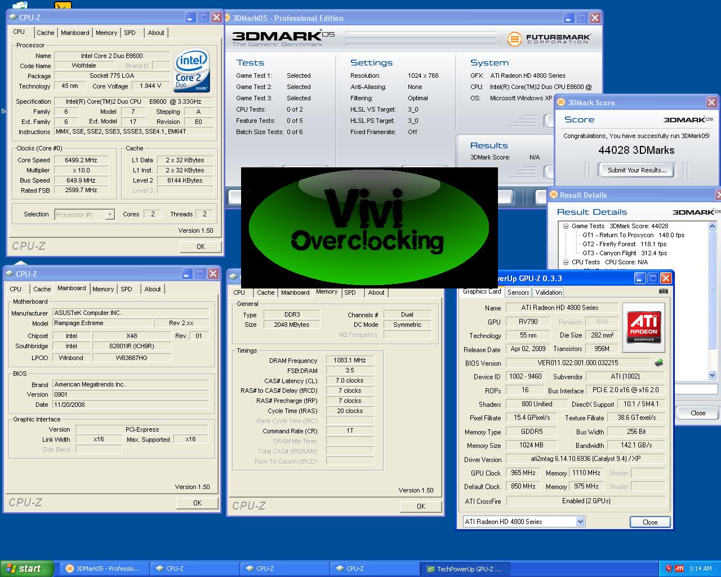
Task: Click the BIOS Version field in GPU-Z
Action: [578, 363]
